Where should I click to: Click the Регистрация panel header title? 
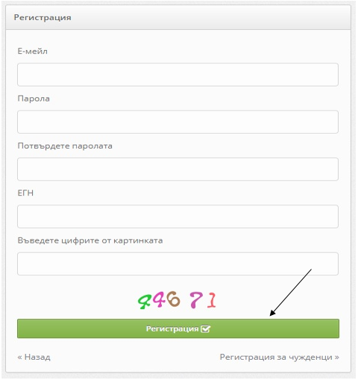point(43,18)
